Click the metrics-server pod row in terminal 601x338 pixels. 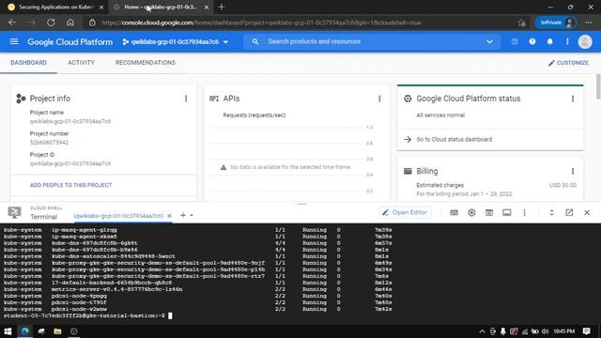point(198,289)
